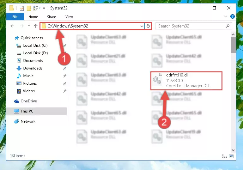Click the Properties quick access toolbar icon
Image resolution: width=243 pixels, height=170 pixels.
click(x=22, y=8)
